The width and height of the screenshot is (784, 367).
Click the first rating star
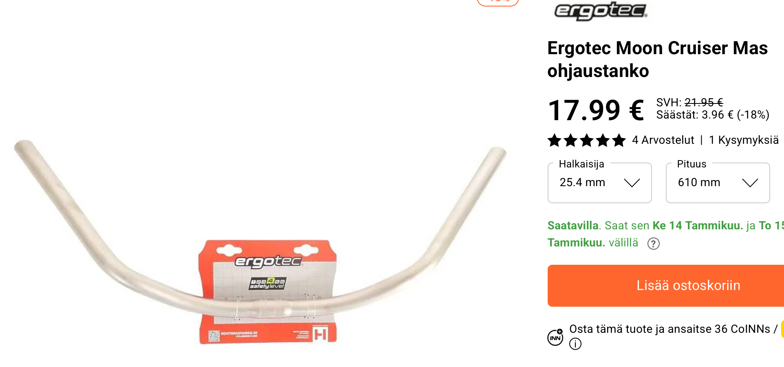click(555, 140)
